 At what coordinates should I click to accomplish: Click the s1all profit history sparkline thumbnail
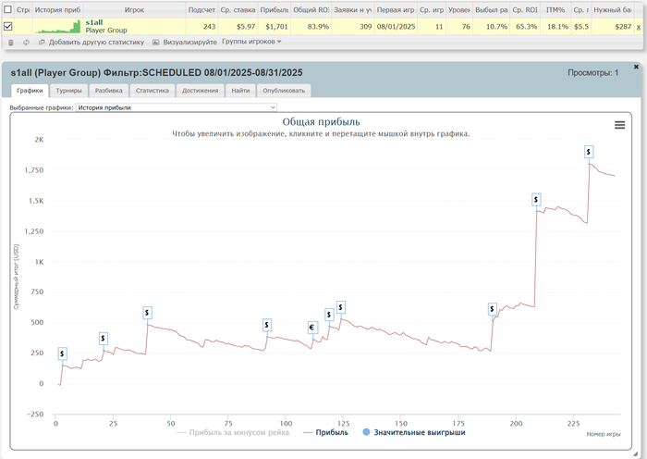(x=57, y=27)
